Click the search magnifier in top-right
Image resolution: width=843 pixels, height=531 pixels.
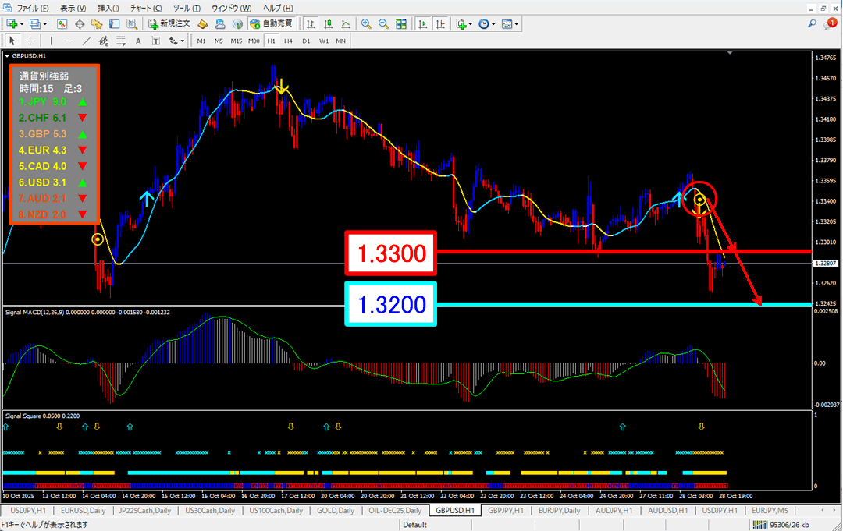click(x=813, y=24)
